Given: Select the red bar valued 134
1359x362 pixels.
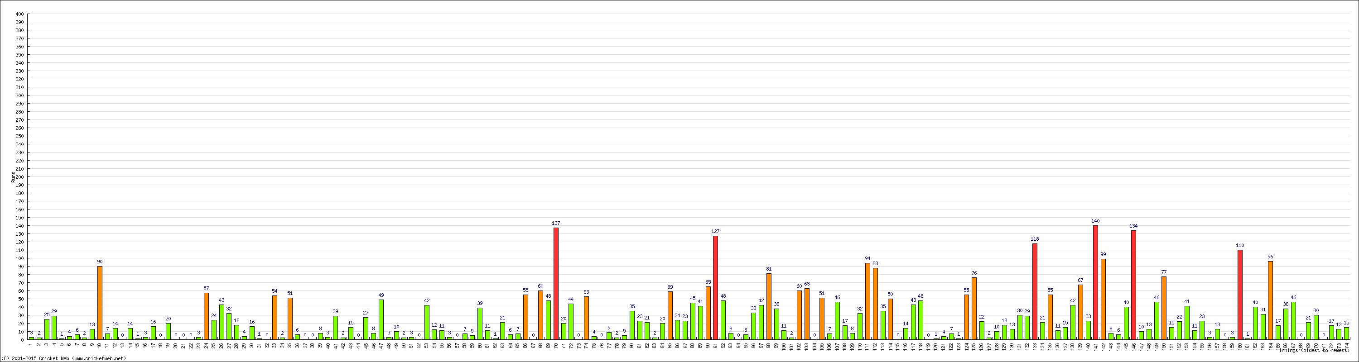Looking at the screenshot, I should (x=1134, y=285).
